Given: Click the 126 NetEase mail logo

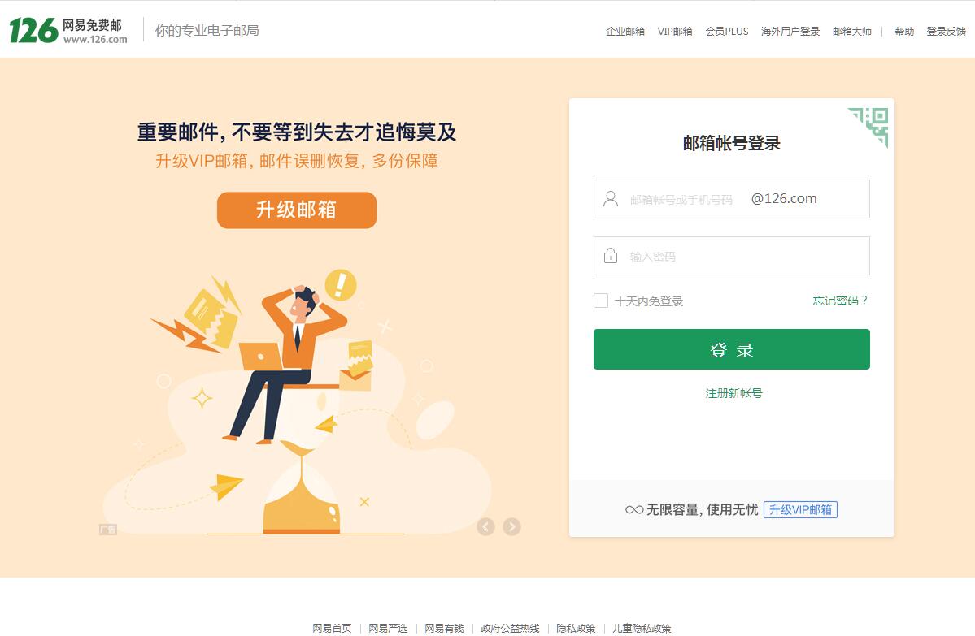Looking at the screenshot, I should [68, 30].
